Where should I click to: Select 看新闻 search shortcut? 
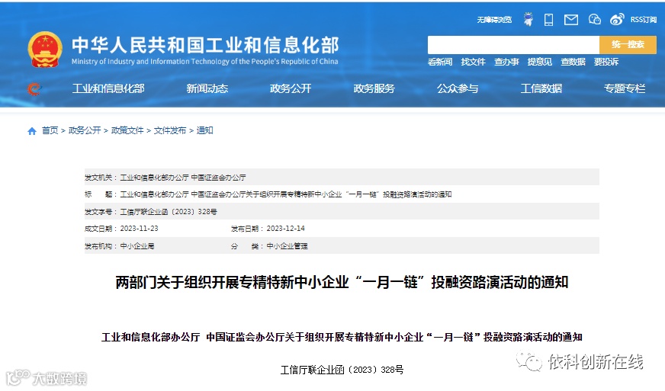coord(440,62)
